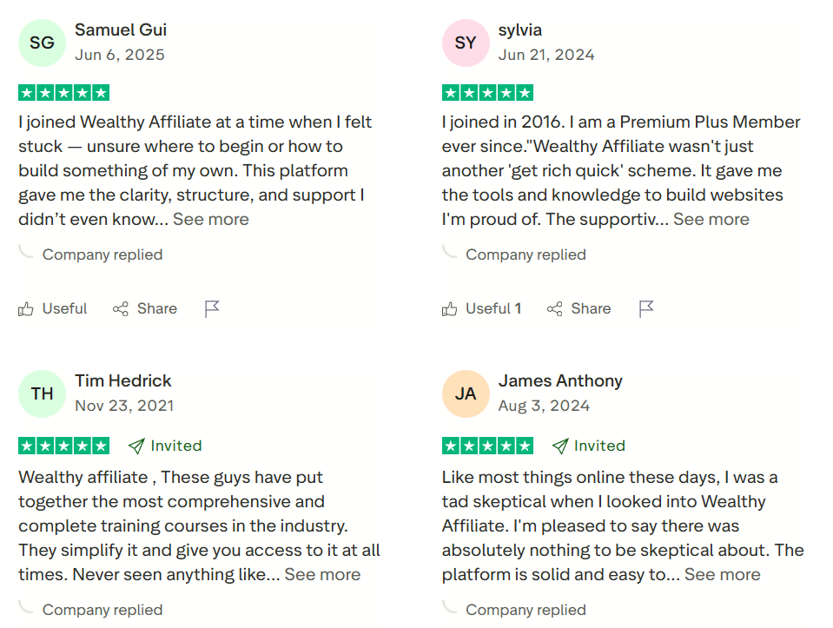Click James Anthony's JA avatar circle

pyautogui.click(x=466, y=393)
